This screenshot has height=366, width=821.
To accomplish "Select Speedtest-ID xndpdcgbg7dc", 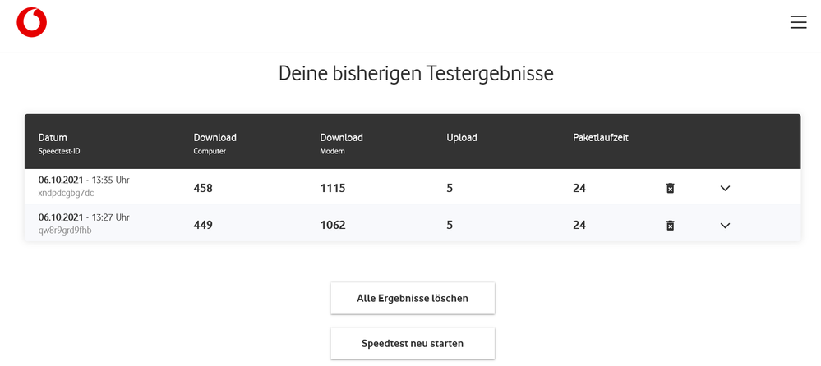I will point(66,194).
